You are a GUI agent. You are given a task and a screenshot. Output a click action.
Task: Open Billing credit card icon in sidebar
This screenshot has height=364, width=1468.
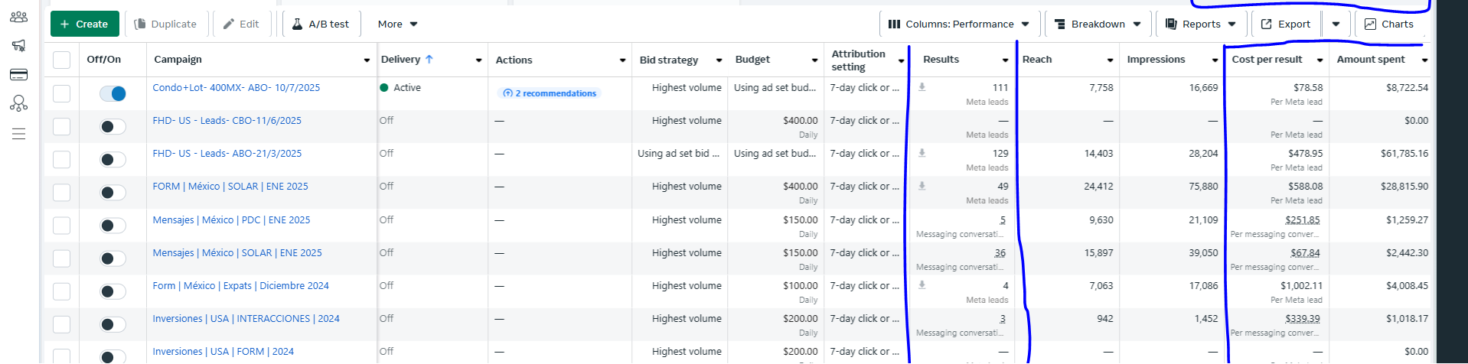[18, 75]
